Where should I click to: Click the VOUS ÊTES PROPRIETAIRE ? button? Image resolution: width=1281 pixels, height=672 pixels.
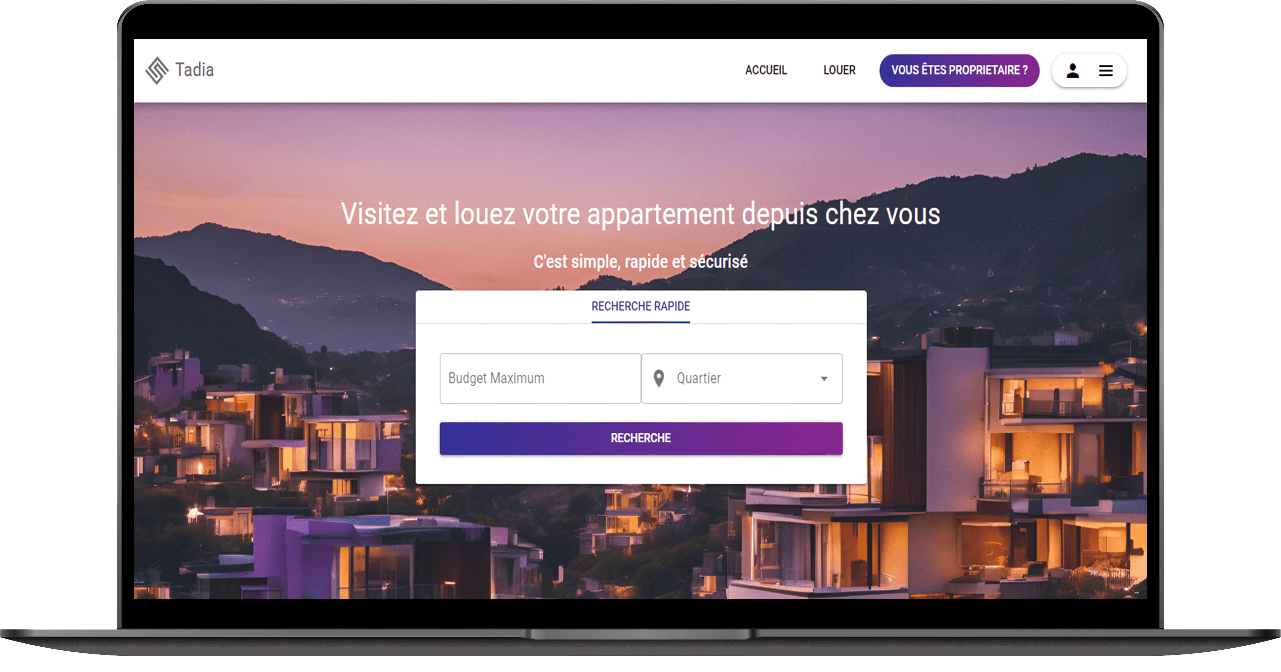coord(959,70)
